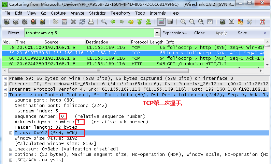Expand Internet Protocol Version 4 node

[5, 89]
